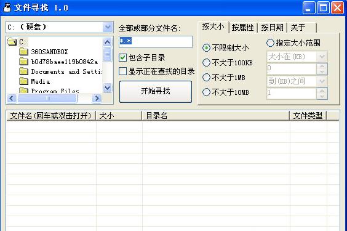Select the Program Files folder icon
The image size is (347, 231).
[23, 90]
